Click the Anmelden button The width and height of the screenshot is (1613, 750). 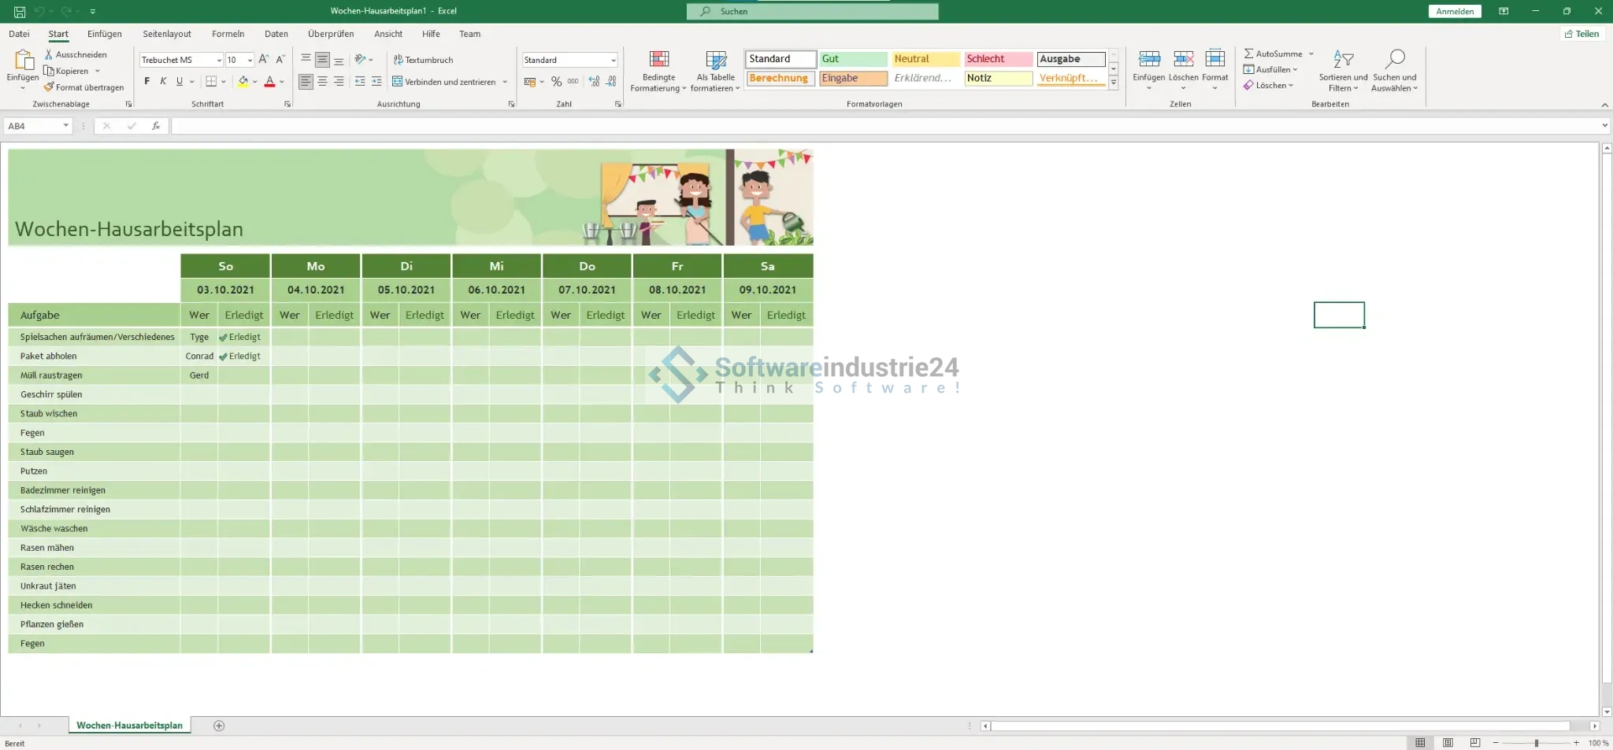tap(1454, 11)
